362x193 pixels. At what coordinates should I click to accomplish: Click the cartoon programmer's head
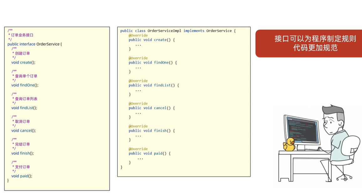(333, 119)
